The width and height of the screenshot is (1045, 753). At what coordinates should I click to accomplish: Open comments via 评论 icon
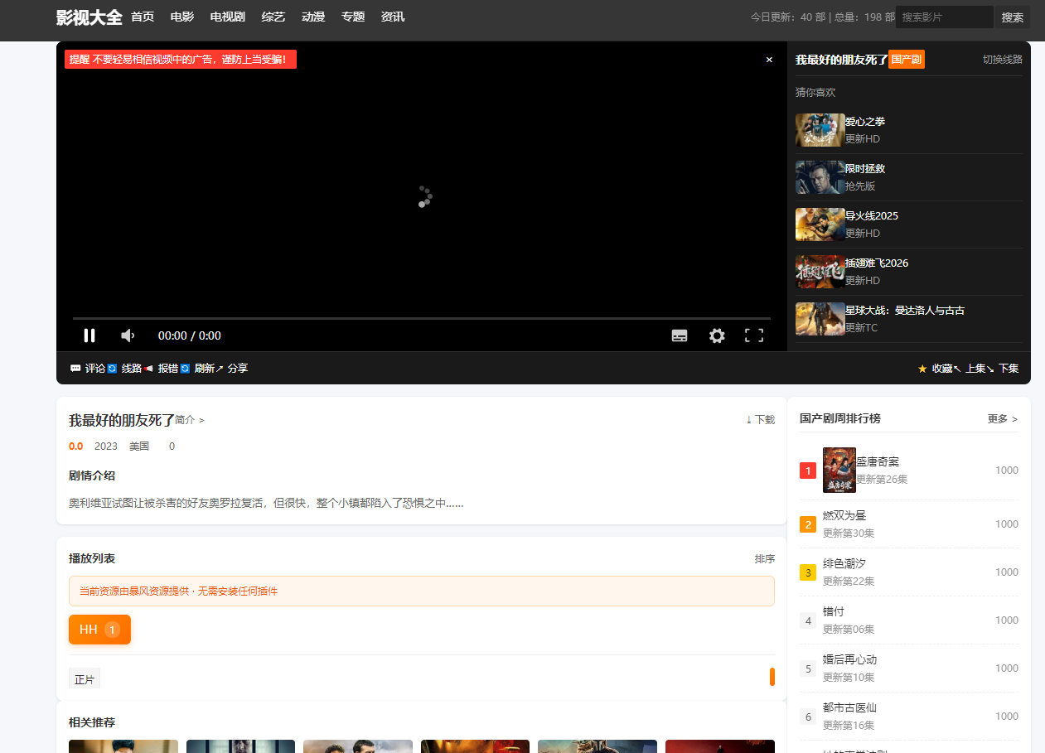click(88, 369)
